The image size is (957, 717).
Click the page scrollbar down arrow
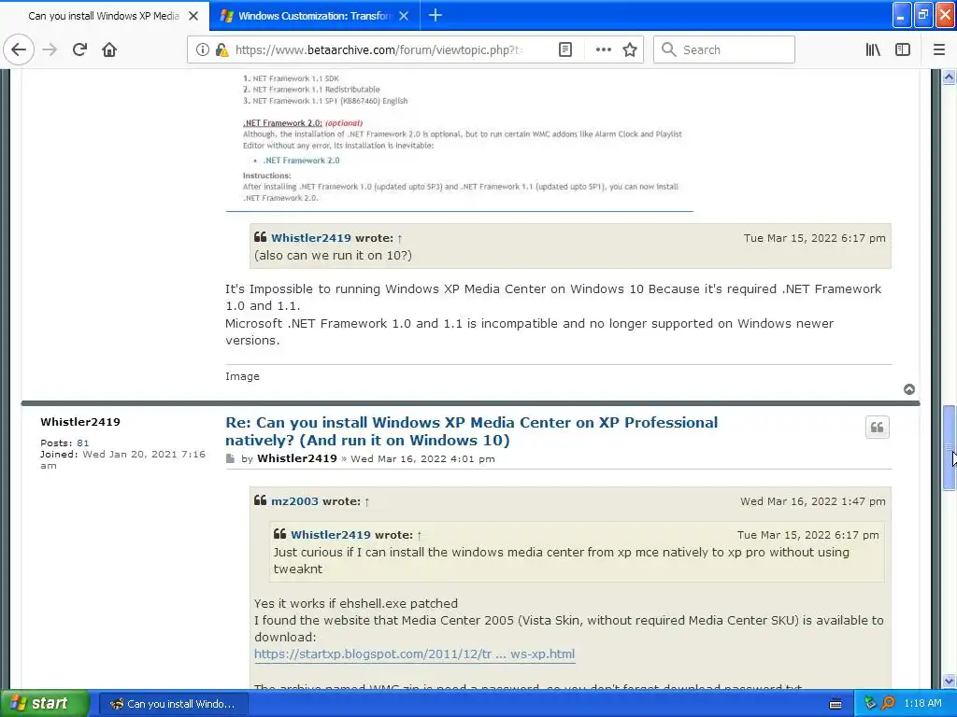[x=949, y=681]
